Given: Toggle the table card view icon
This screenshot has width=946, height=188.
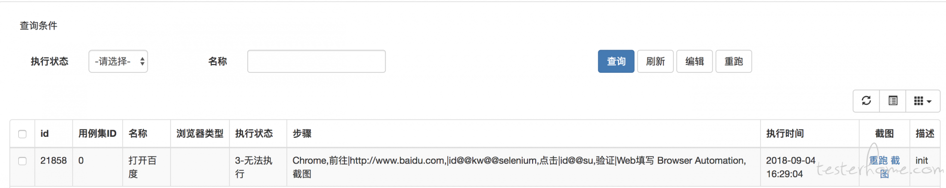Looking at the screenshot, I should pos(893,101).
